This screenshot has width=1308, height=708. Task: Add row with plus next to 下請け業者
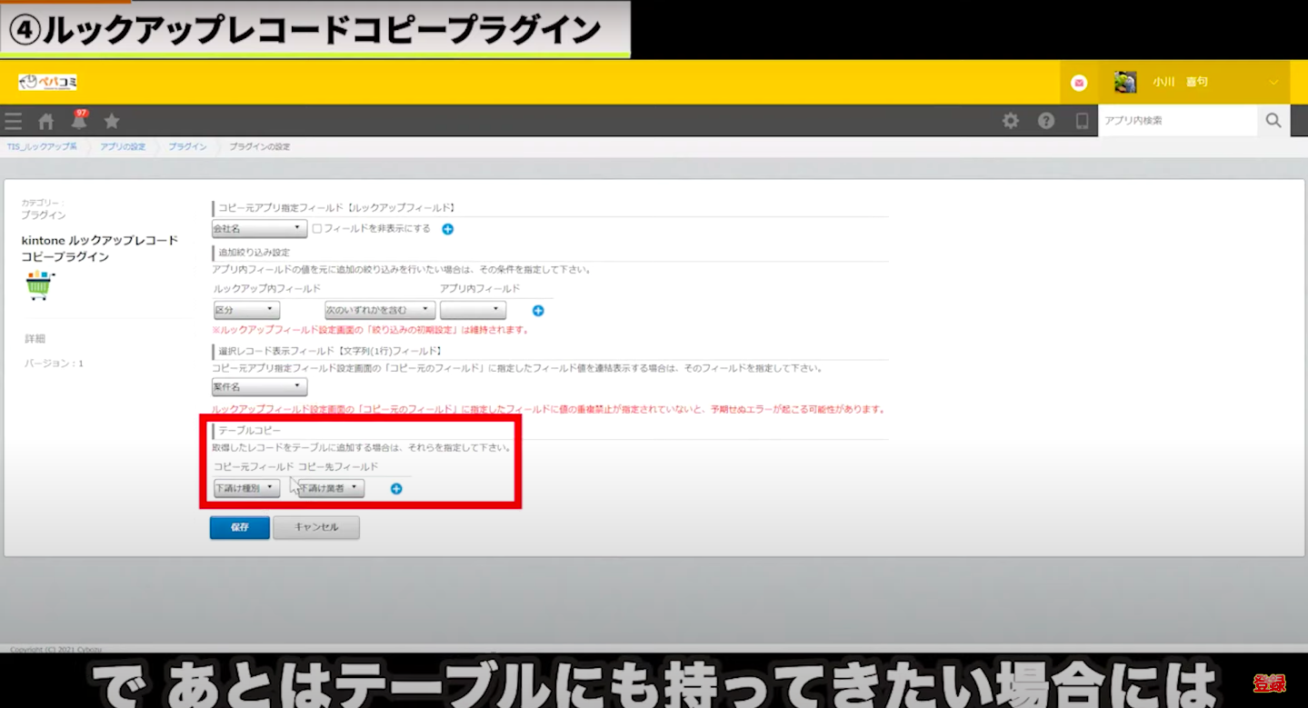click(x=396, y=489)
